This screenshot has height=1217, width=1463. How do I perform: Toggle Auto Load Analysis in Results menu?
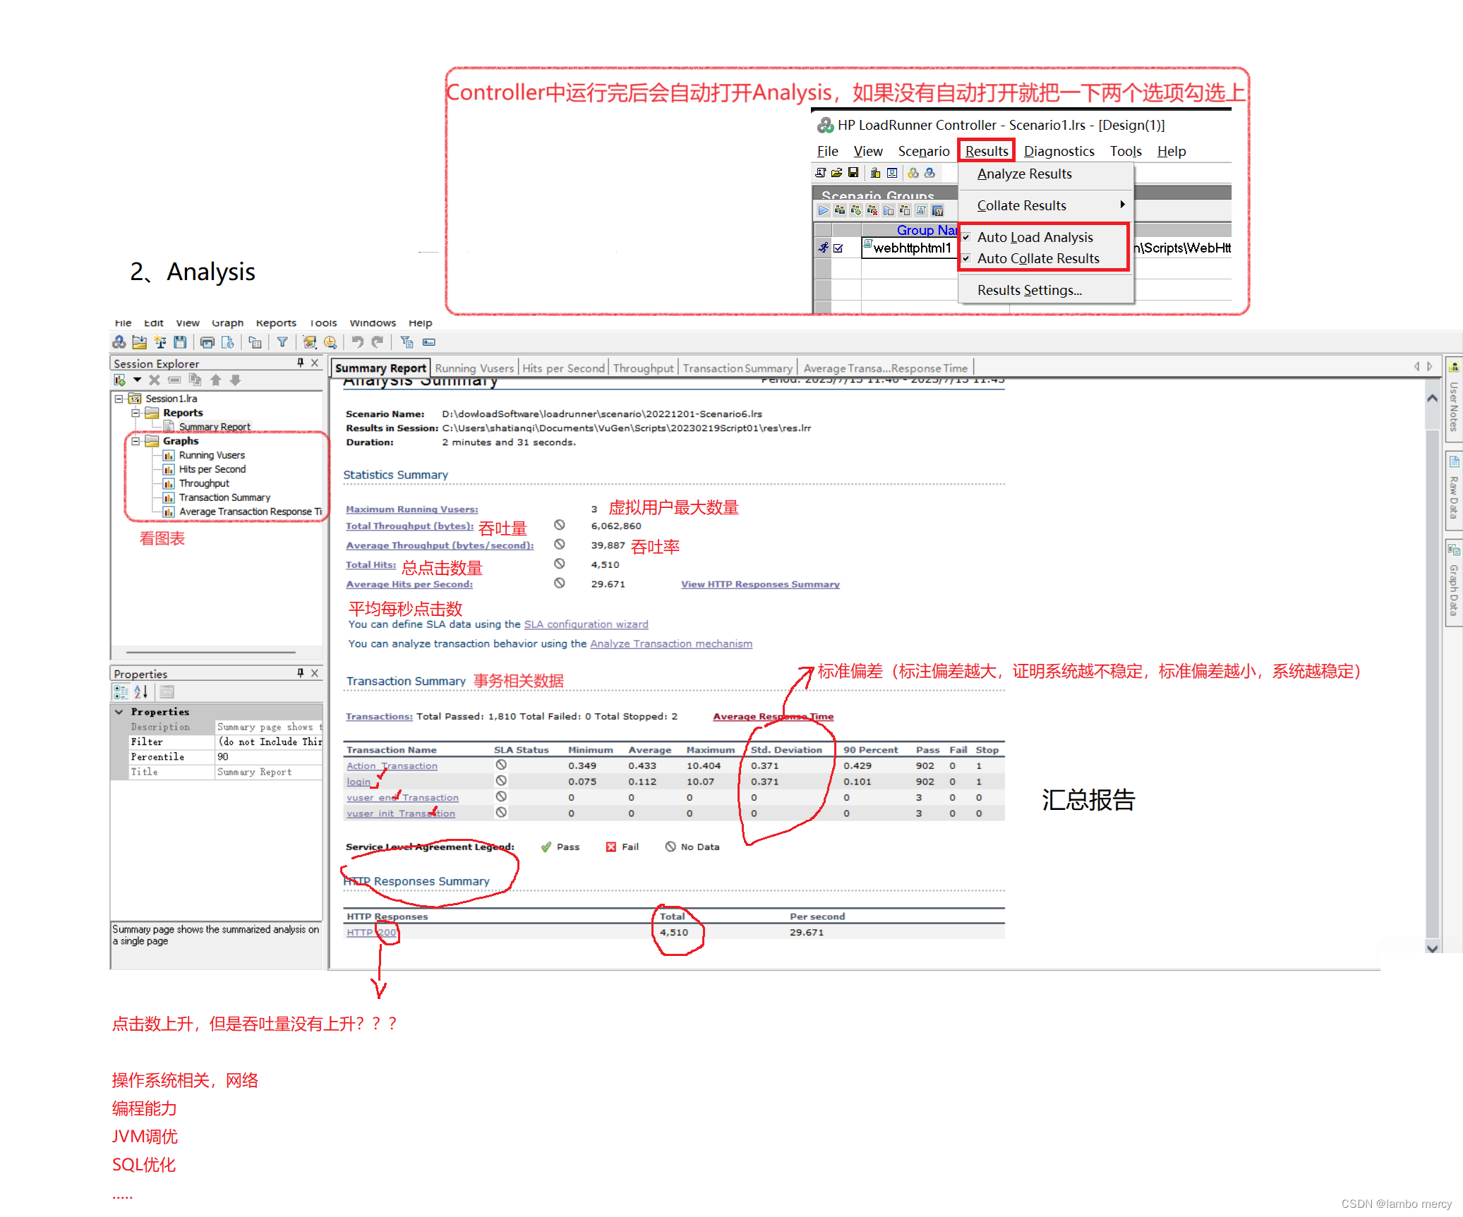coord(1035,238)
